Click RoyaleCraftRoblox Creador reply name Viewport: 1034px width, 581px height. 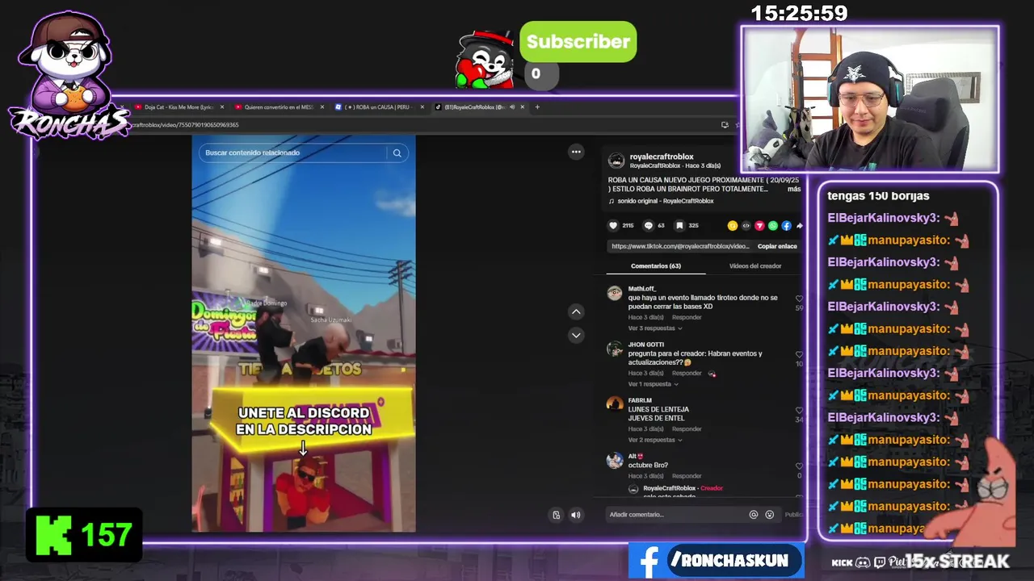(669, 488)
